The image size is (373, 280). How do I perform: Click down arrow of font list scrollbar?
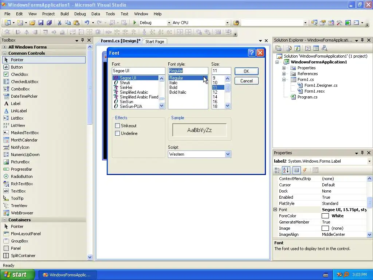(x=161, y=106)
